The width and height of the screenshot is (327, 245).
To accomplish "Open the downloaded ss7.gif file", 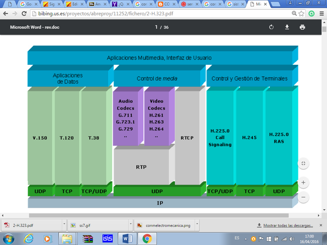I will [98, 225].
